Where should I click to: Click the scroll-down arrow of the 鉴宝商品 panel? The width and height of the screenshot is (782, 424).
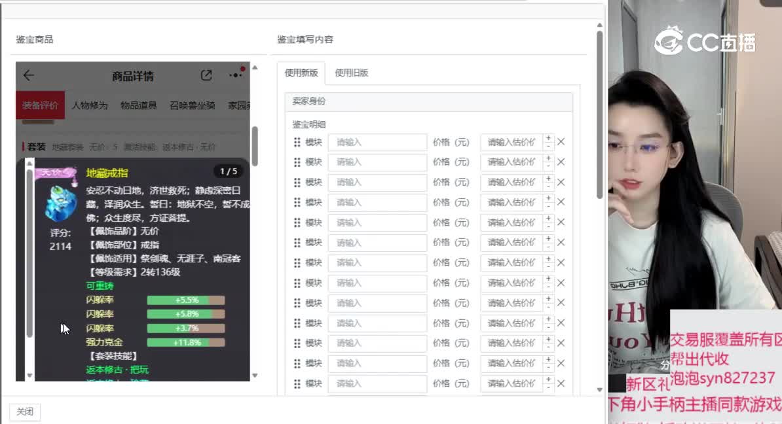(x=255, y=376)
